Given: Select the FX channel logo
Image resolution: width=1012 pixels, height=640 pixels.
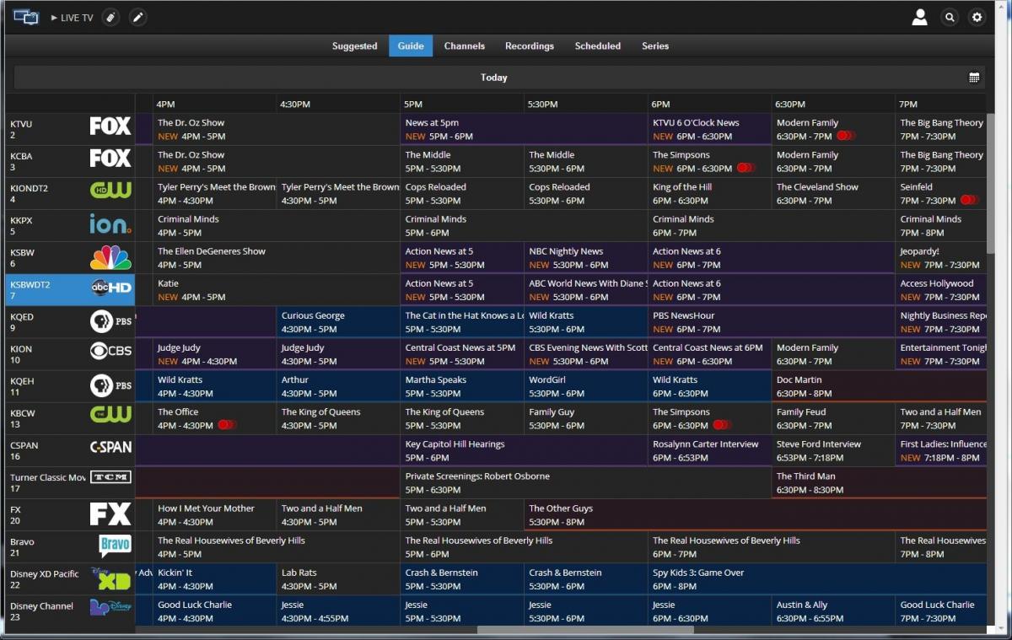Looking at the screenshot, I should tap(110, 514).
